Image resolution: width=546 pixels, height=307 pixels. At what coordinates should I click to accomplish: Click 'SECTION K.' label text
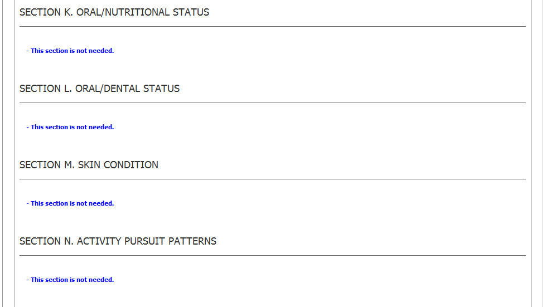pyautogui.click(x=42, y=12)
